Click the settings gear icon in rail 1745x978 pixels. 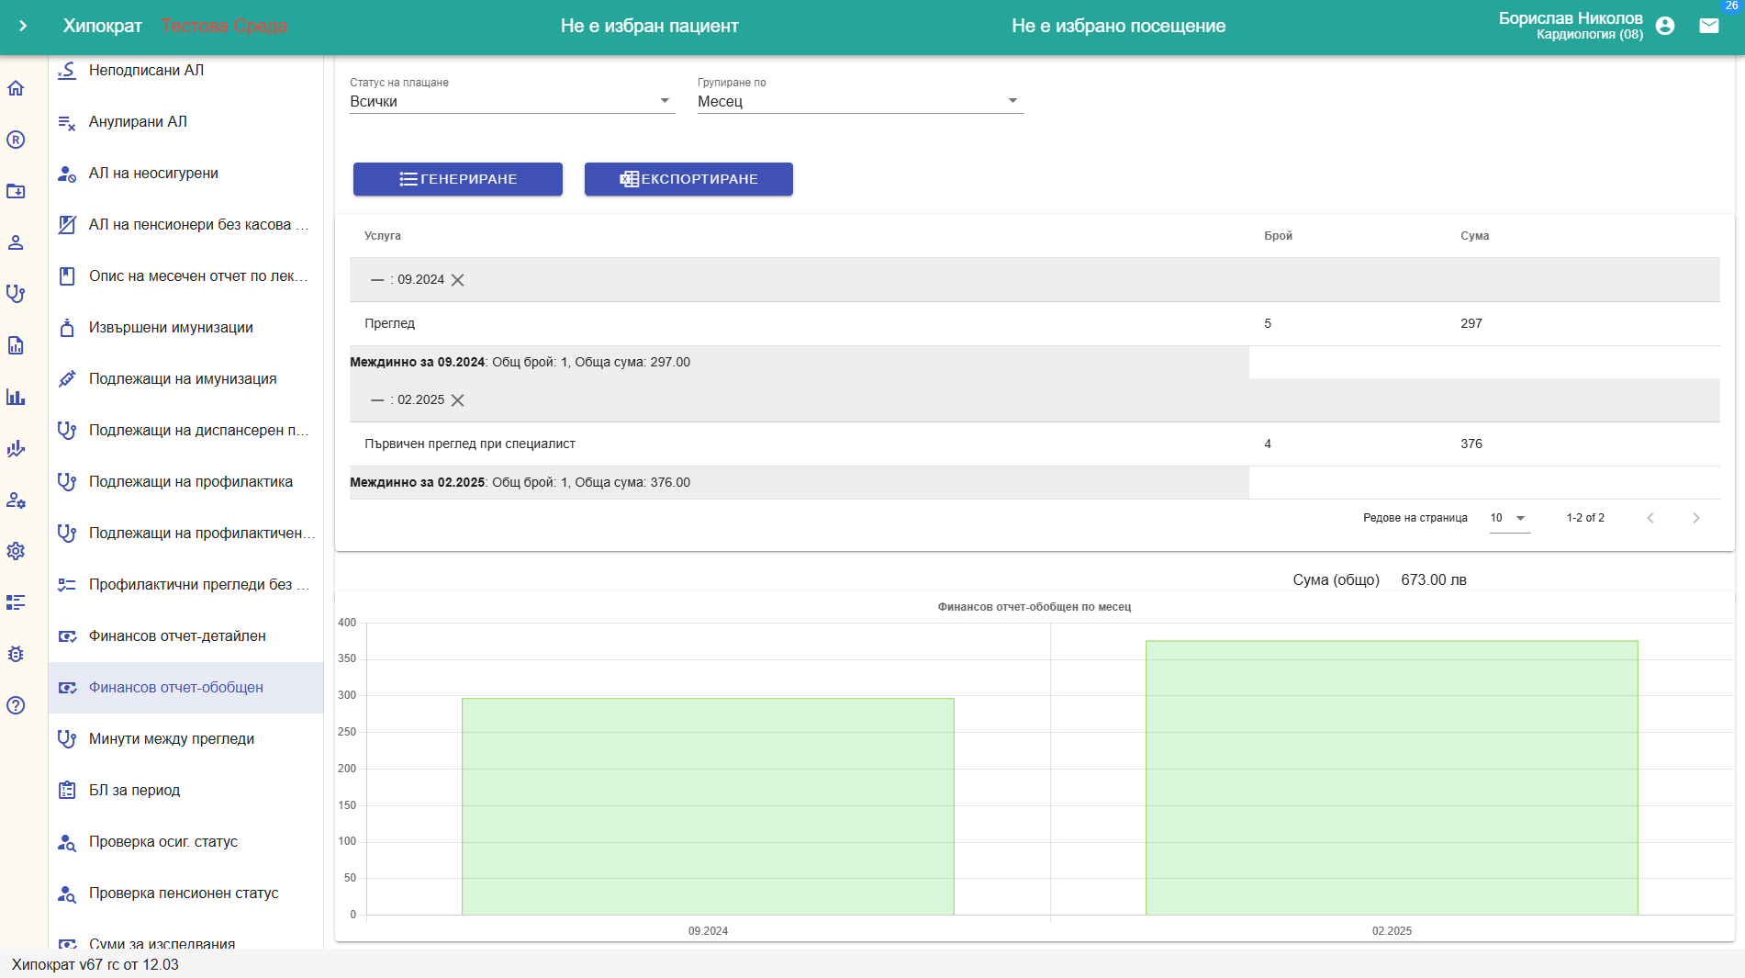(x=16, y=551)
